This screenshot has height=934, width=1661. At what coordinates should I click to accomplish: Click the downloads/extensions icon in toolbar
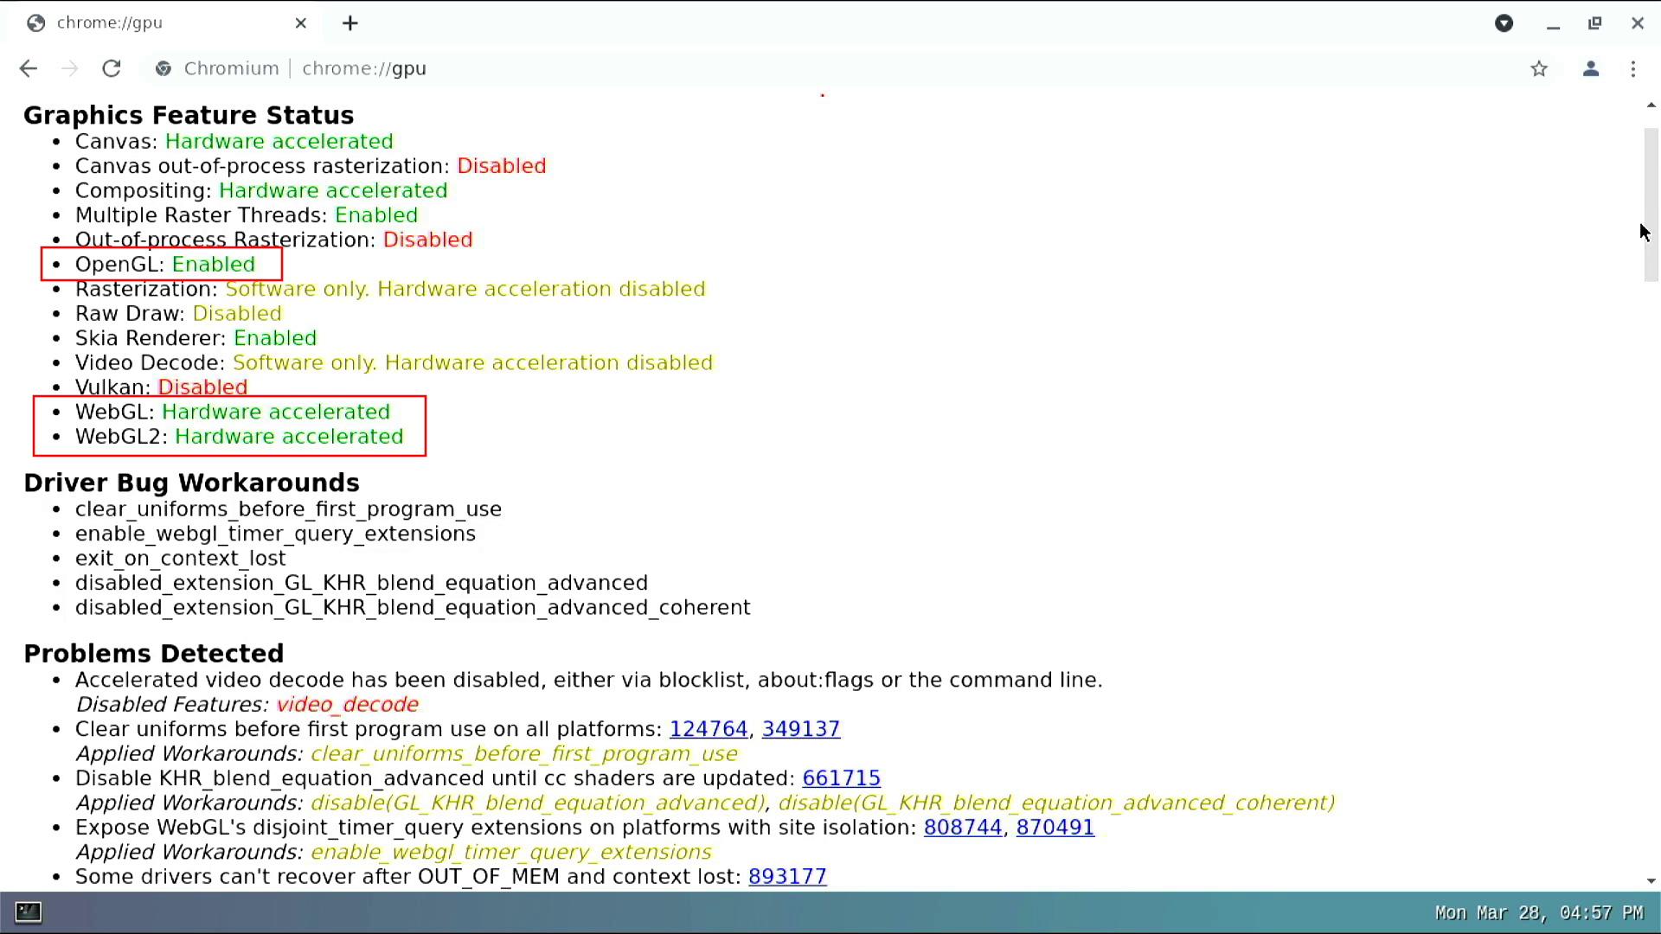(1504, 22)
